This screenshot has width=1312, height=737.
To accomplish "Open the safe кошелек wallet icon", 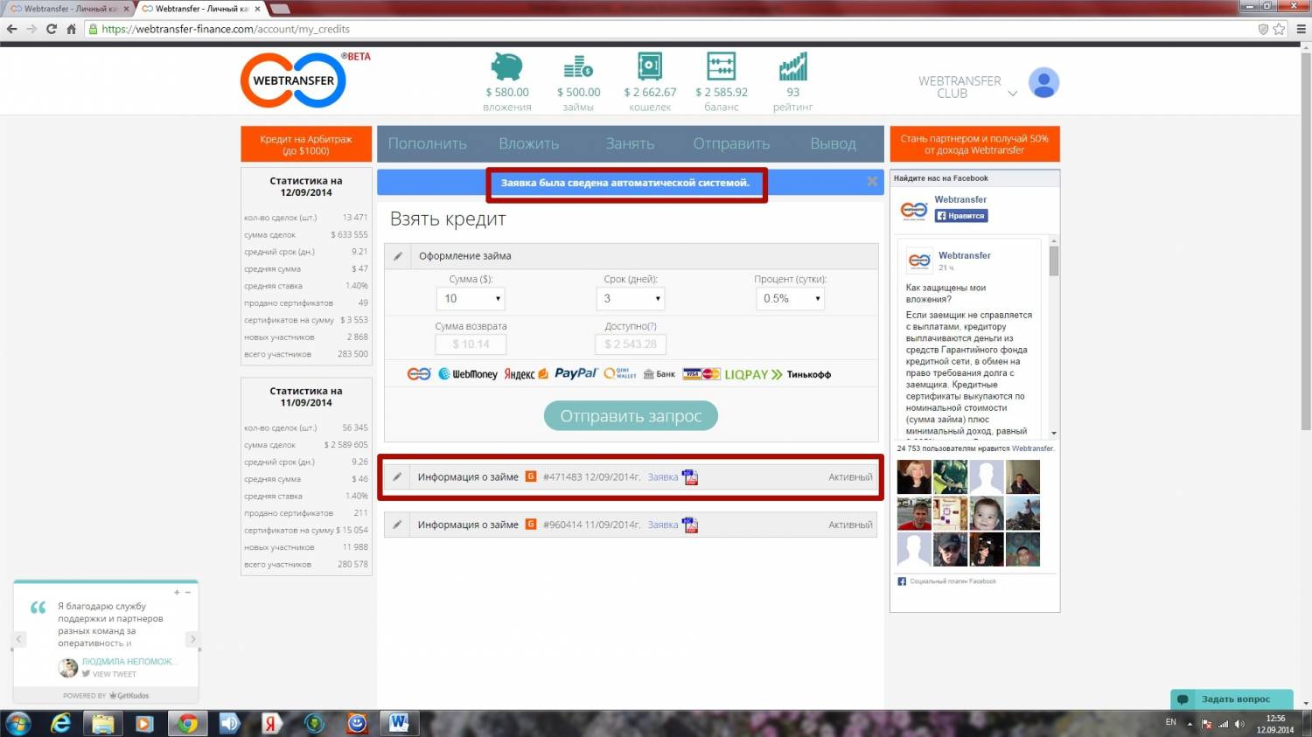I will point(650,67).
